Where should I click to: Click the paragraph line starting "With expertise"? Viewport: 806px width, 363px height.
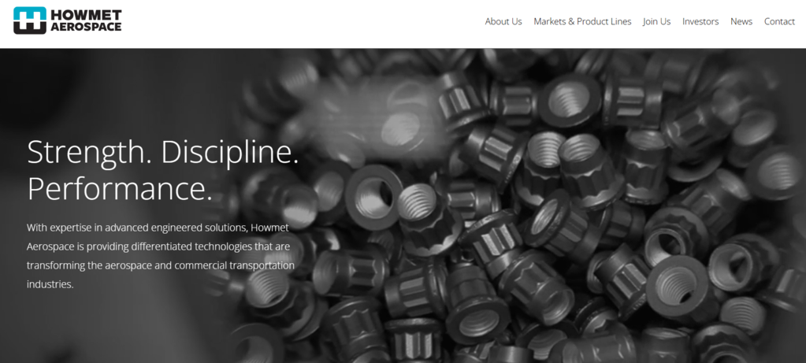(x=158, y=228)
